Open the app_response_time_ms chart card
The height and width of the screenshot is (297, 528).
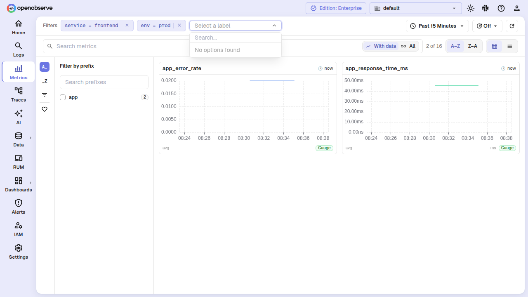click(431, 108)
